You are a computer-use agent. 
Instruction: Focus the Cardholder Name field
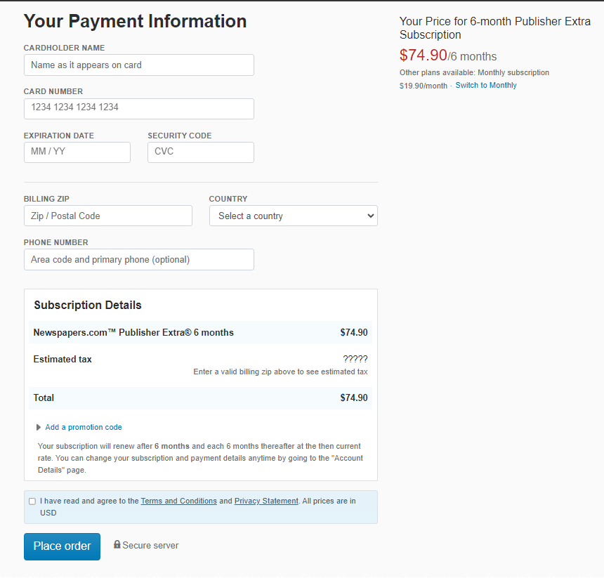(138, 65)
